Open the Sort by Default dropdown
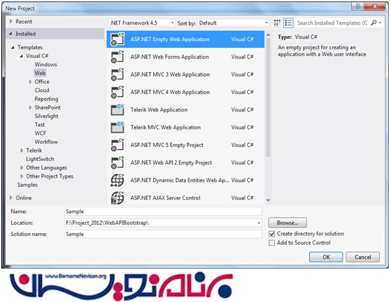Screen dimensions: 390x302 [x=234, y=23]
